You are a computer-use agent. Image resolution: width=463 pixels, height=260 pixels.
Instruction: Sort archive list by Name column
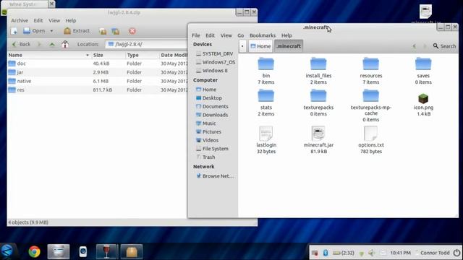coord(49,55)
